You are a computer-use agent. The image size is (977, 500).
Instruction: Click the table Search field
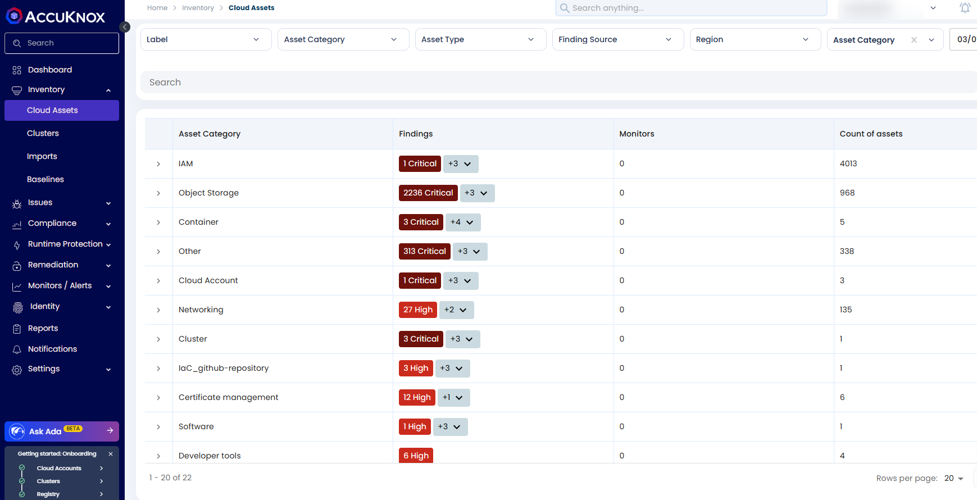558,82
